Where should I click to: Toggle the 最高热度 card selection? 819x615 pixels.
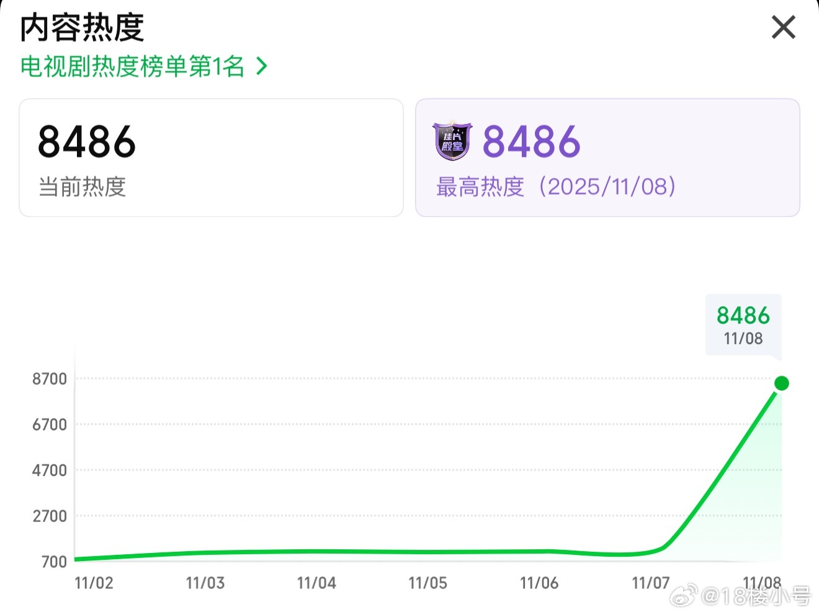click(x=608, y=157)
